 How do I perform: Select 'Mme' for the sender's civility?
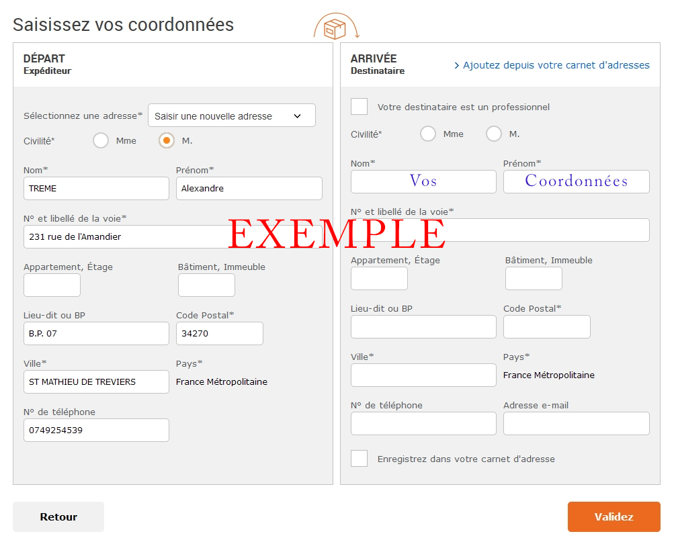coord(101,140)
